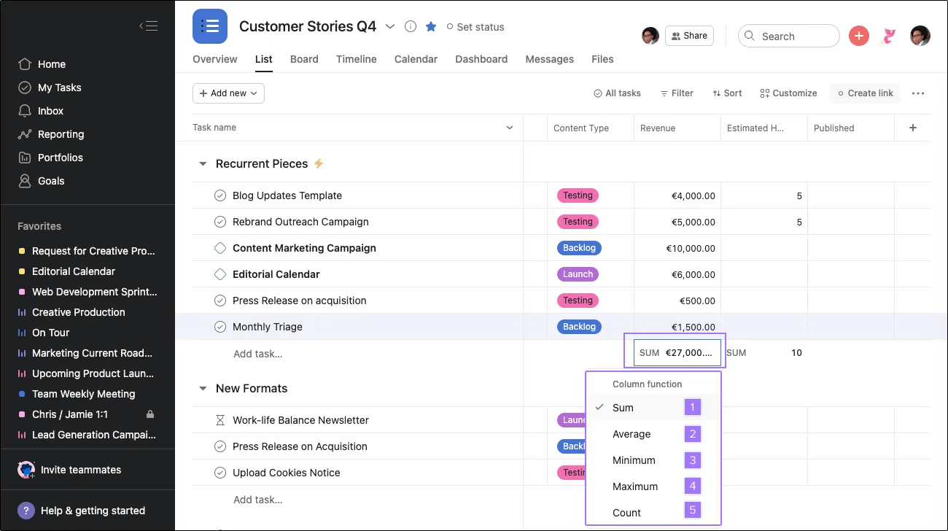Collapse the left sidebar
Viewport: 948px width, 531px height.
[x=149, y=25]
